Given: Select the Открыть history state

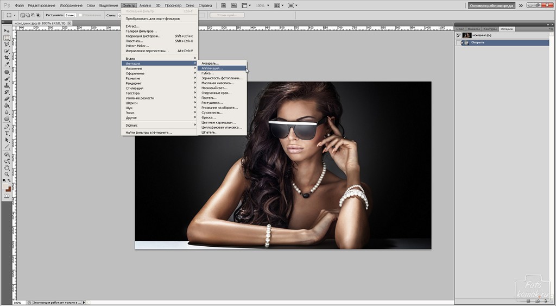Looking at the screenshot, I should [502, 42].
